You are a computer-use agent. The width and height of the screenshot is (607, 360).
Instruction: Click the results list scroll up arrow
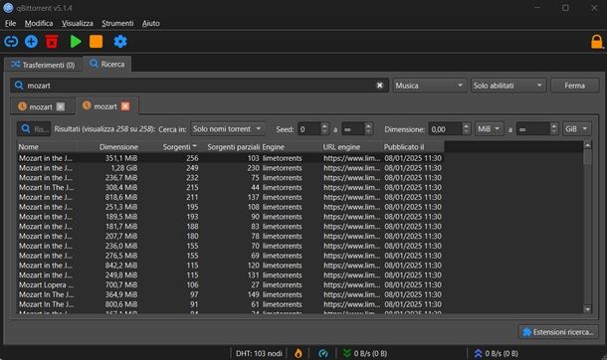(x=587, y=145)
